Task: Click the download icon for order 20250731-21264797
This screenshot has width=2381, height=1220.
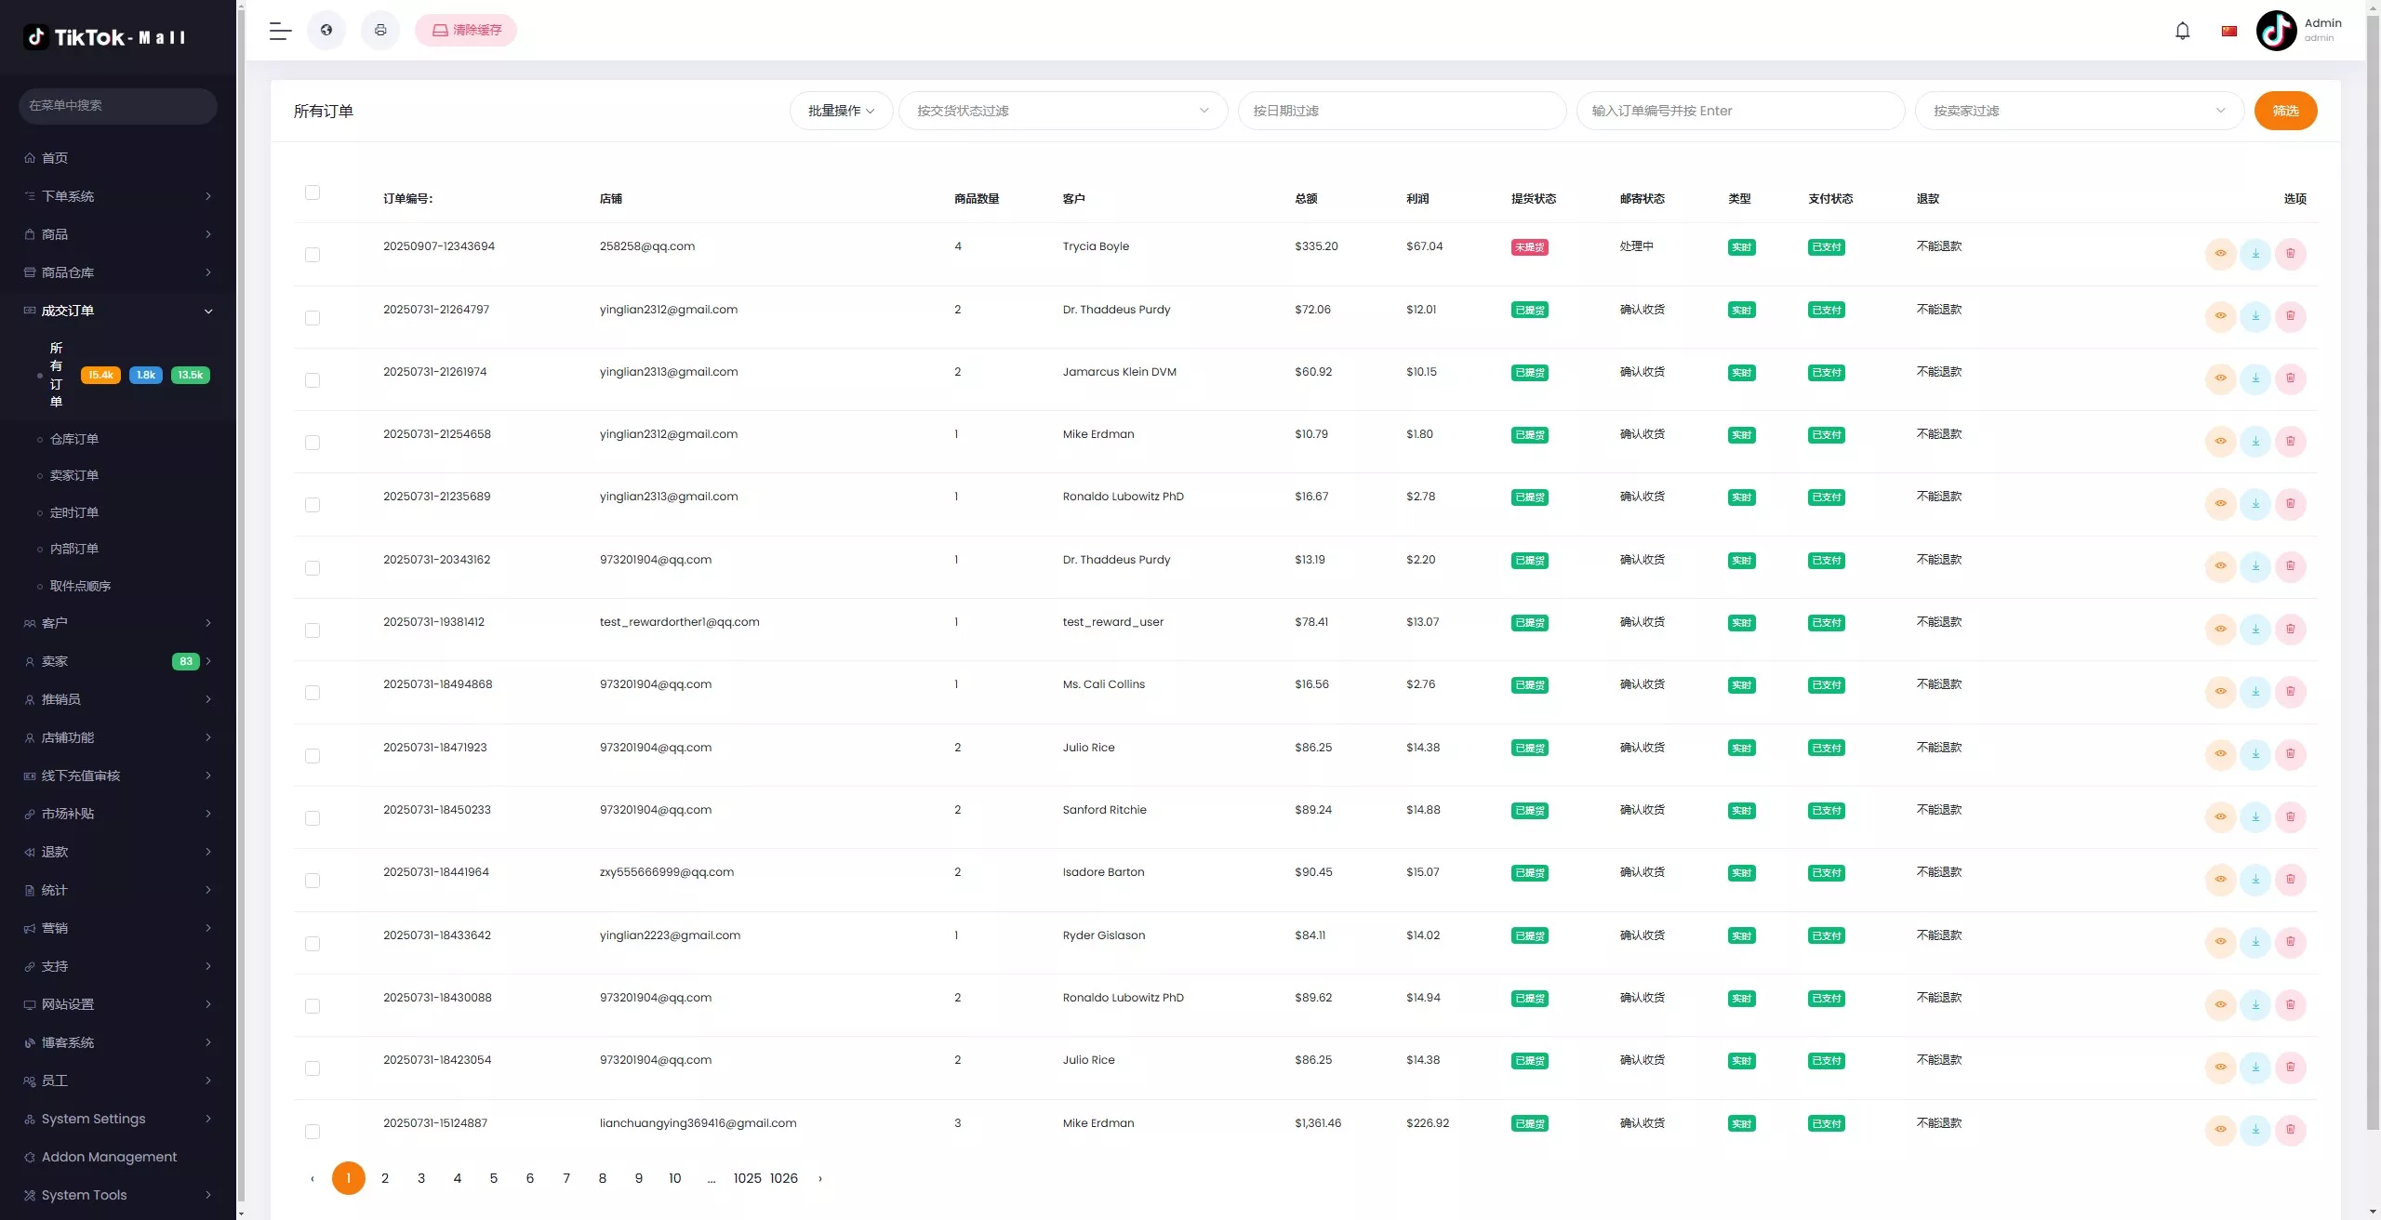Action: click(x=2255, y=316)
